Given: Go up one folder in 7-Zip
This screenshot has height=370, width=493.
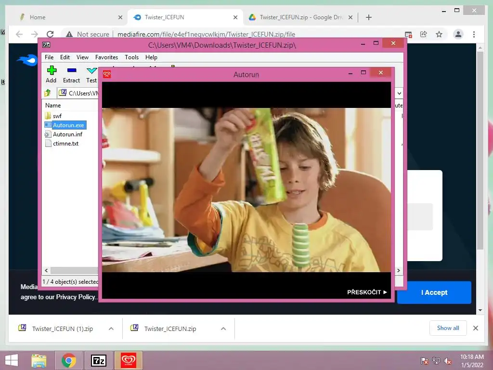Looking at the screenshot, I should point(48,93).
